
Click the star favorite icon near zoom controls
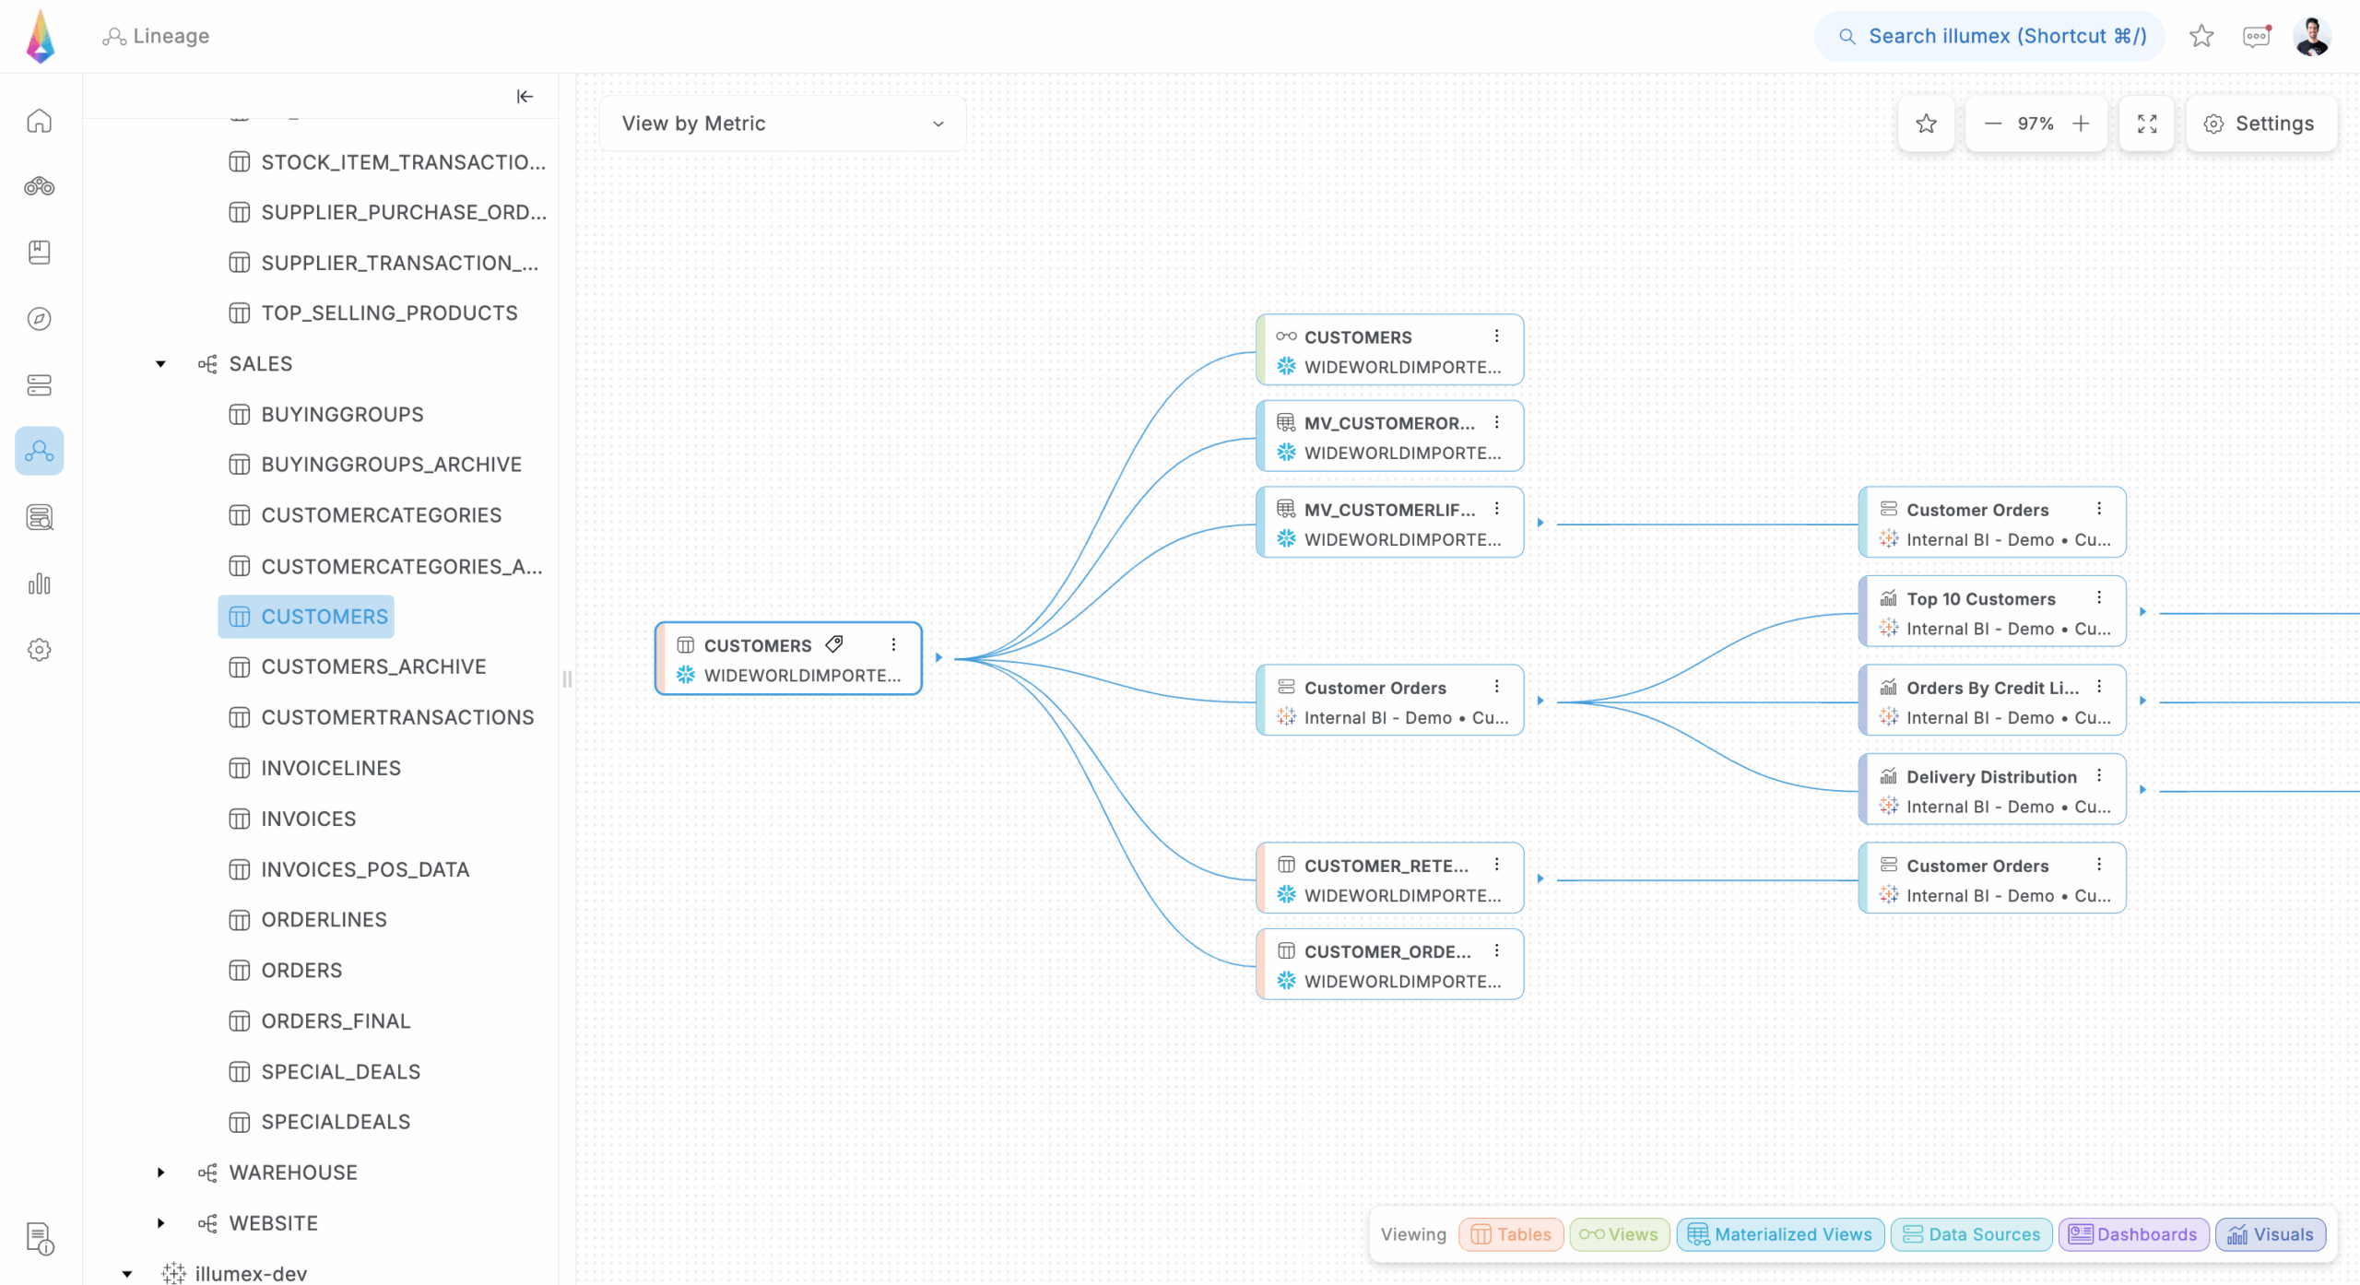point(1926,123)
